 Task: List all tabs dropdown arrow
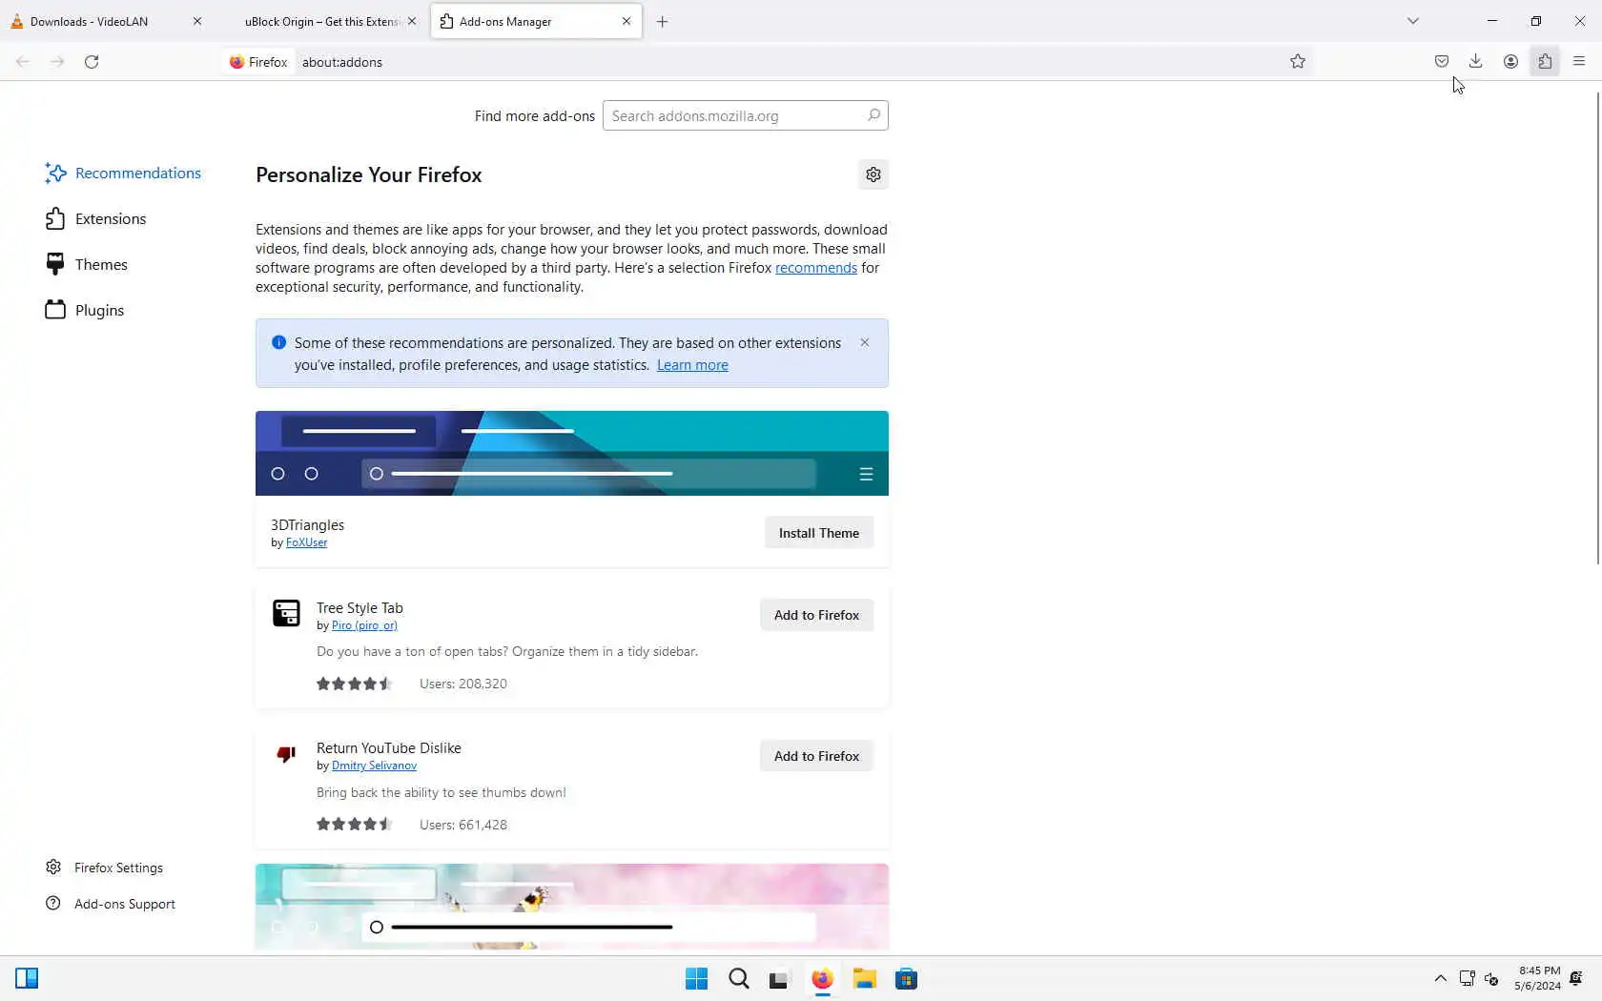click(1413, 21)
